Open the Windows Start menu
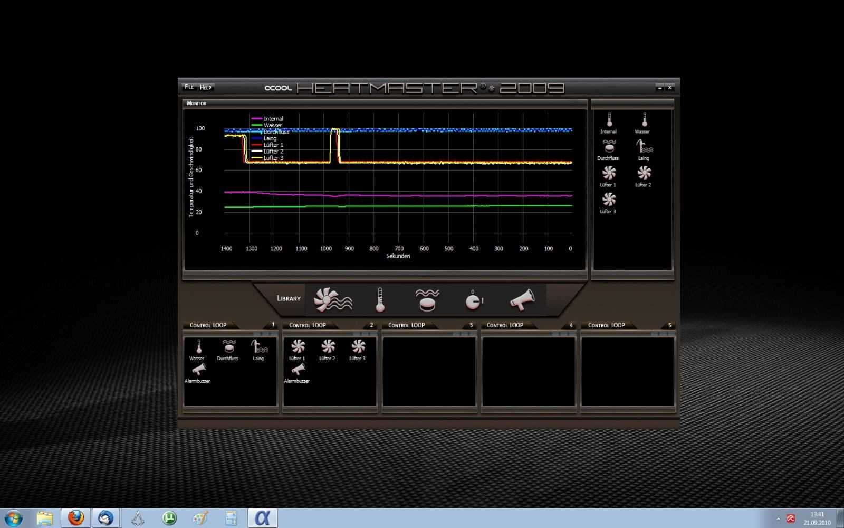 [x=13, y=518]
